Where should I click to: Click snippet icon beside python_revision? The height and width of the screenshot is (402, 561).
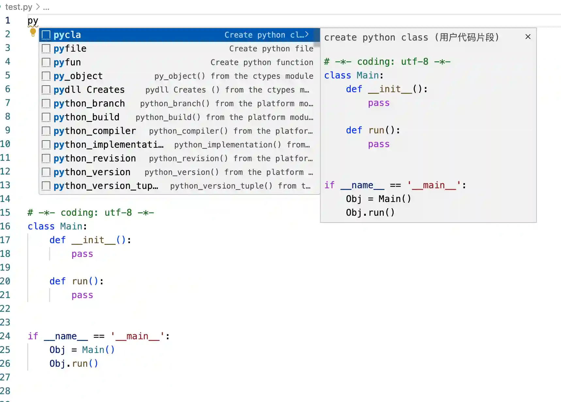[46, 159]
